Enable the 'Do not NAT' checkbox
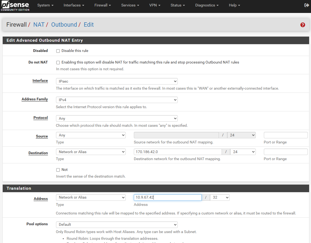This screenshot has height=243, width=311. (x=58, y=62)
